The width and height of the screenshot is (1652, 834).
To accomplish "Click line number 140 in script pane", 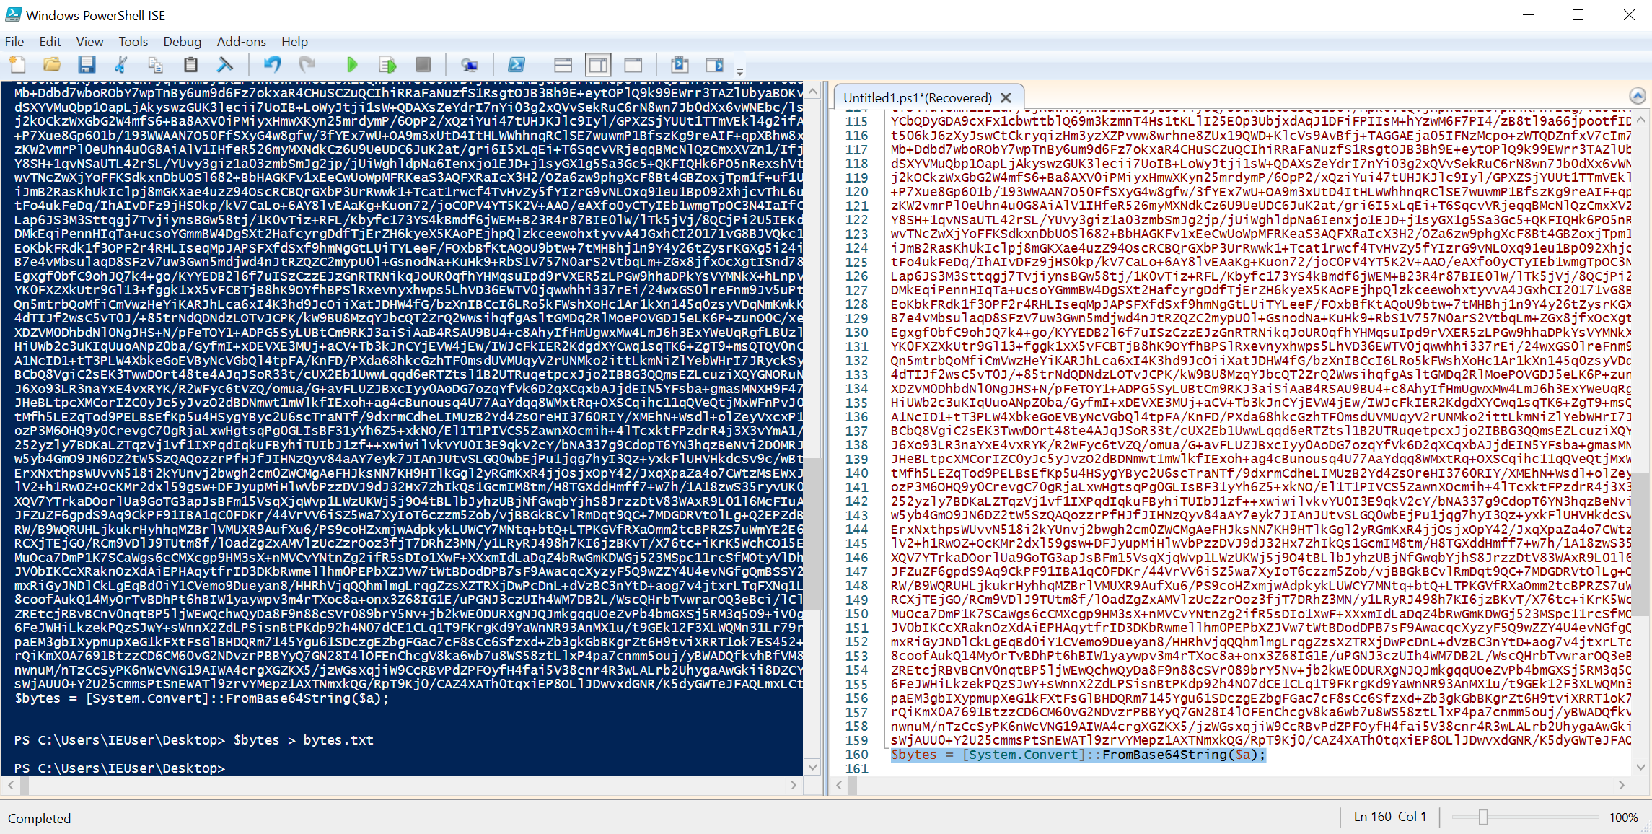I will tap(856, 473).
